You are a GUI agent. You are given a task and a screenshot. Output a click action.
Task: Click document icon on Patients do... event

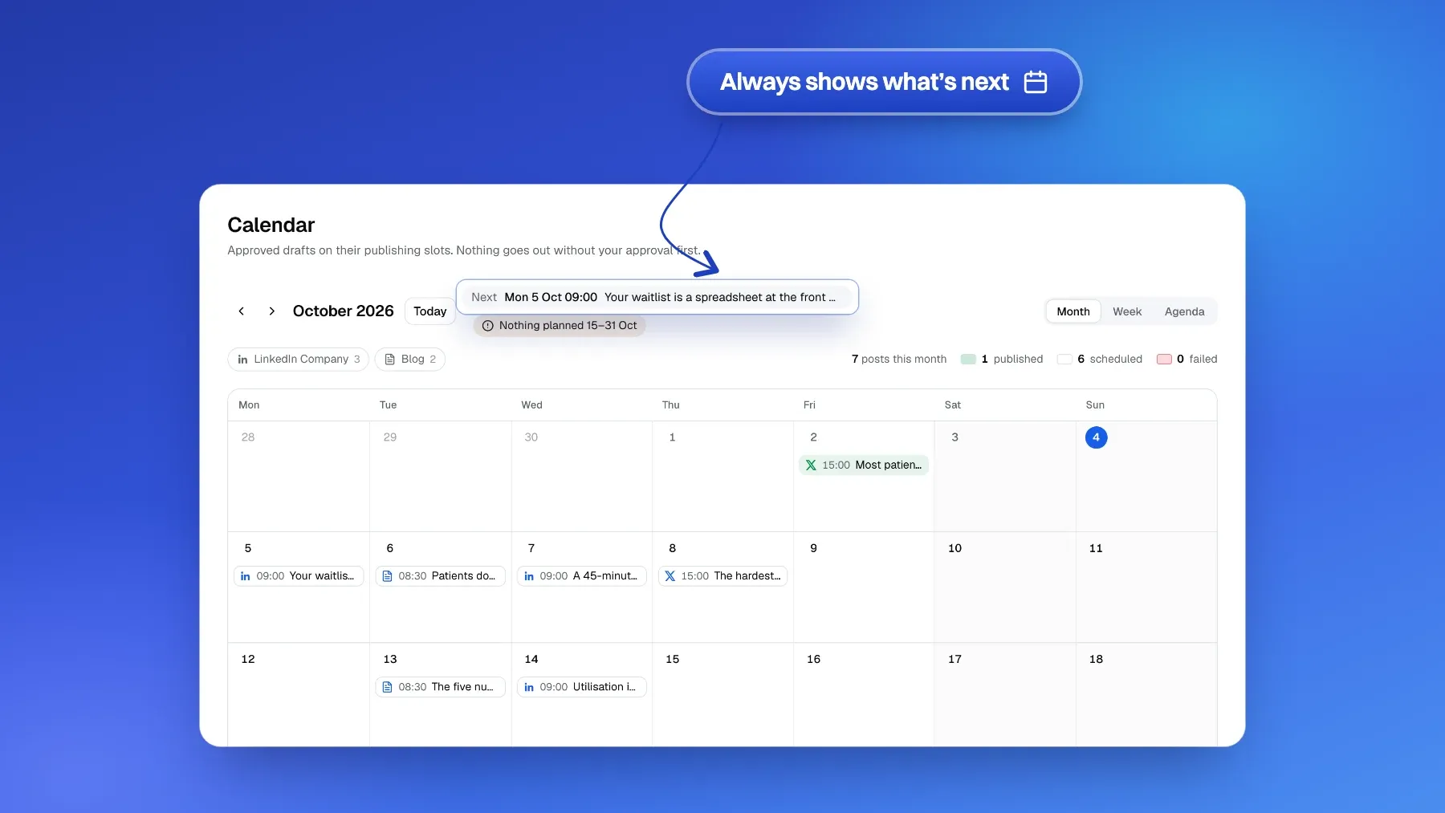click(x=388, y=576)
